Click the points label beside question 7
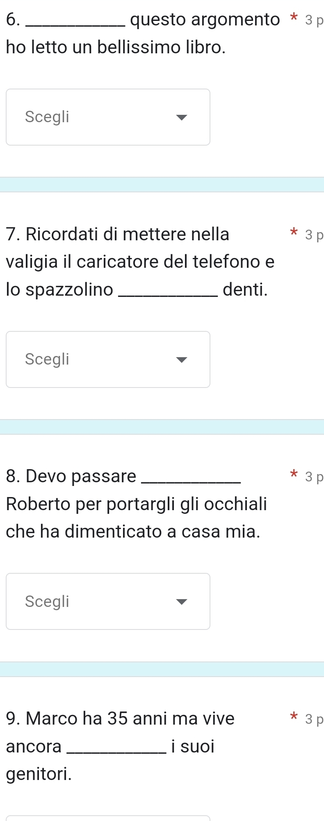324x821 pixels. [x=314, y=235]
